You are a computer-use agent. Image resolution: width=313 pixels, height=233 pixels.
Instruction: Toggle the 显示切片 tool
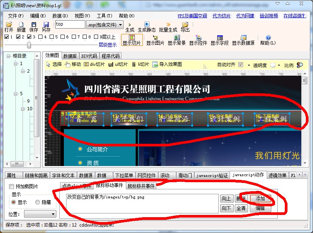click(x=132, y=40)
